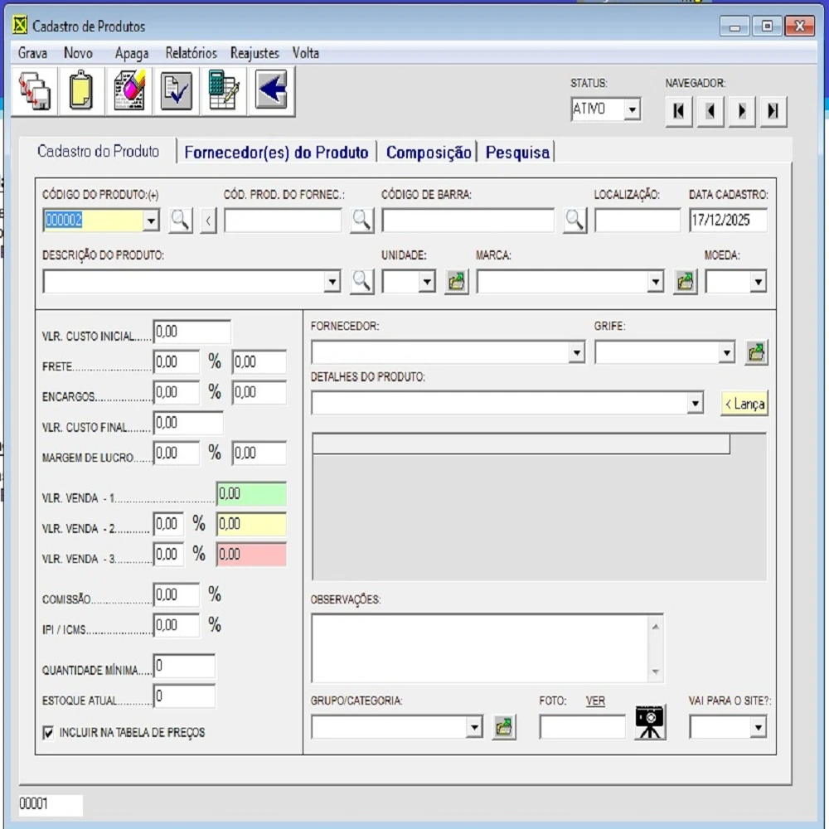
Task: Expand the Status dropdown
Action: tap(632, 109)
